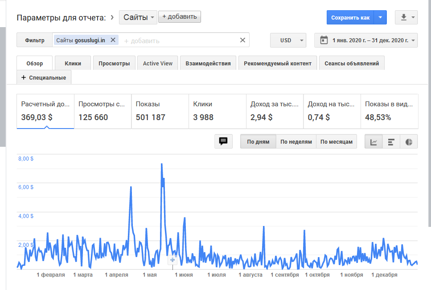Open the Рекомендуемый контент tab
This screenshot has height=290, width=431.
click(278, 63)
